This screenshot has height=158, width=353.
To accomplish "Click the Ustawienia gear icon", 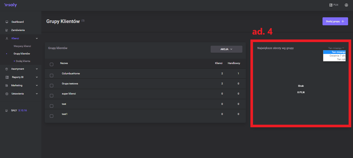I will 7,94.
